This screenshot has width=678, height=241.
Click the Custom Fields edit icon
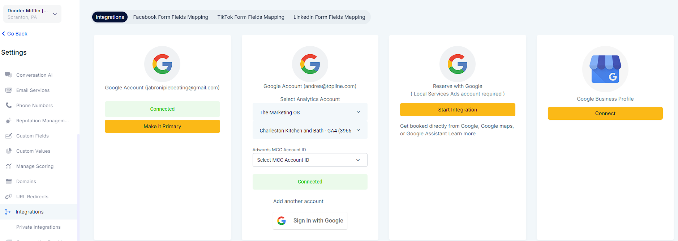[x=9, y=136]
